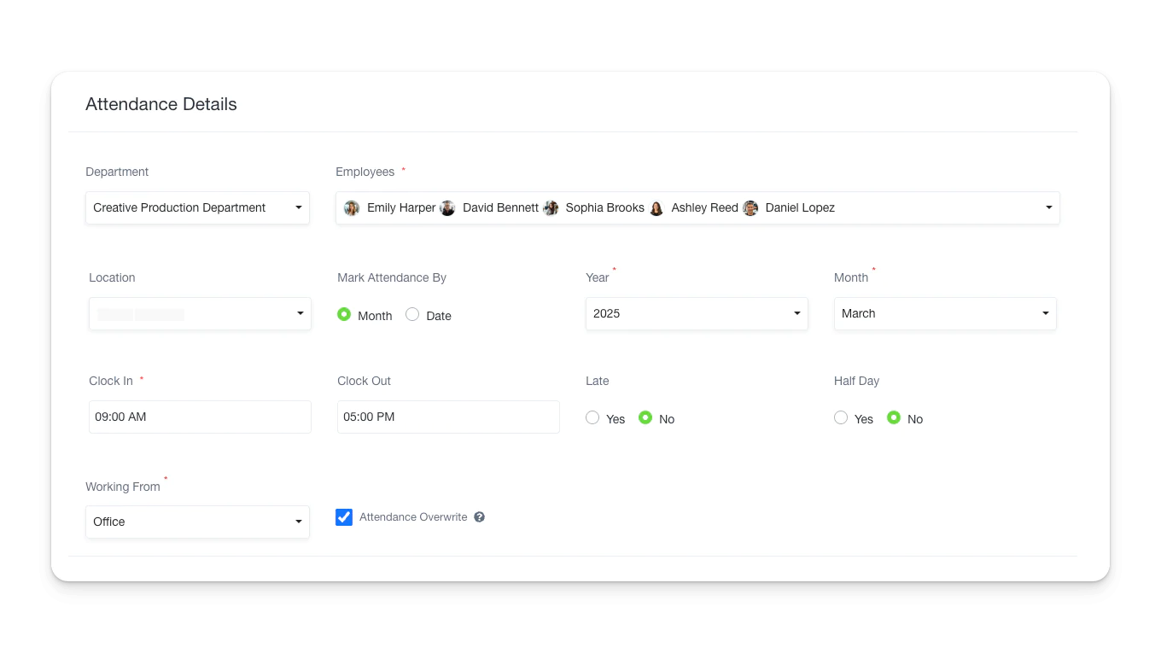The width and height of the screenshot is (1161, 653).
Task: Click Sophia Brooks' avatar picture
Action: click(551, 208)
